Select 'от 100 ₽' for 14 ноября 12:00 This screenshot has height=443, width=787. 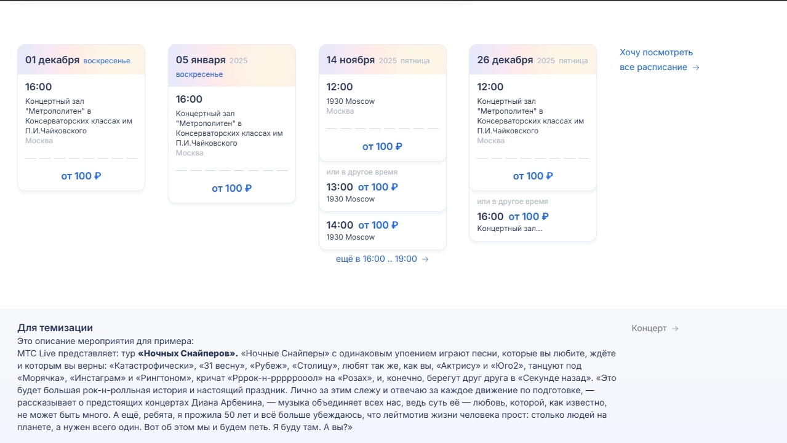(x=382, y=147)
